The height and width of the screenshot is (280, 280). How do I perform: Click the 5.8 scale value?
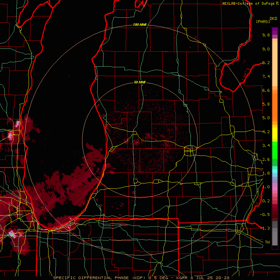(266, 104)
